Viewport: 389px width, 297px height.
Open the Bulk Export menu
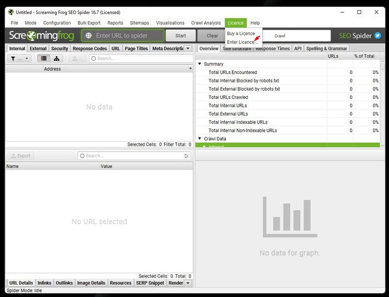(89, 23)
